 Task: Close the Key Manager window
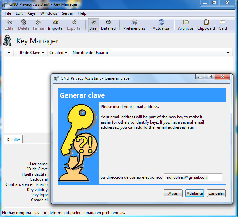tap(227, 3)
